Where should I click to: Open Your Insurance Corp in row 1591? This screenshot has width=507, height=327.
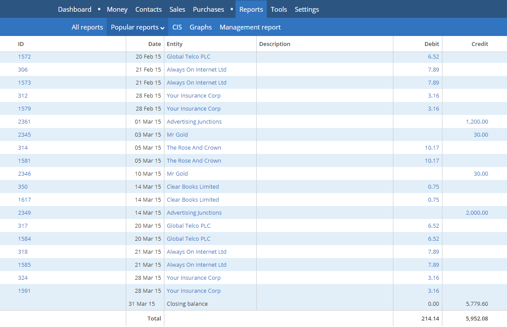193,291
